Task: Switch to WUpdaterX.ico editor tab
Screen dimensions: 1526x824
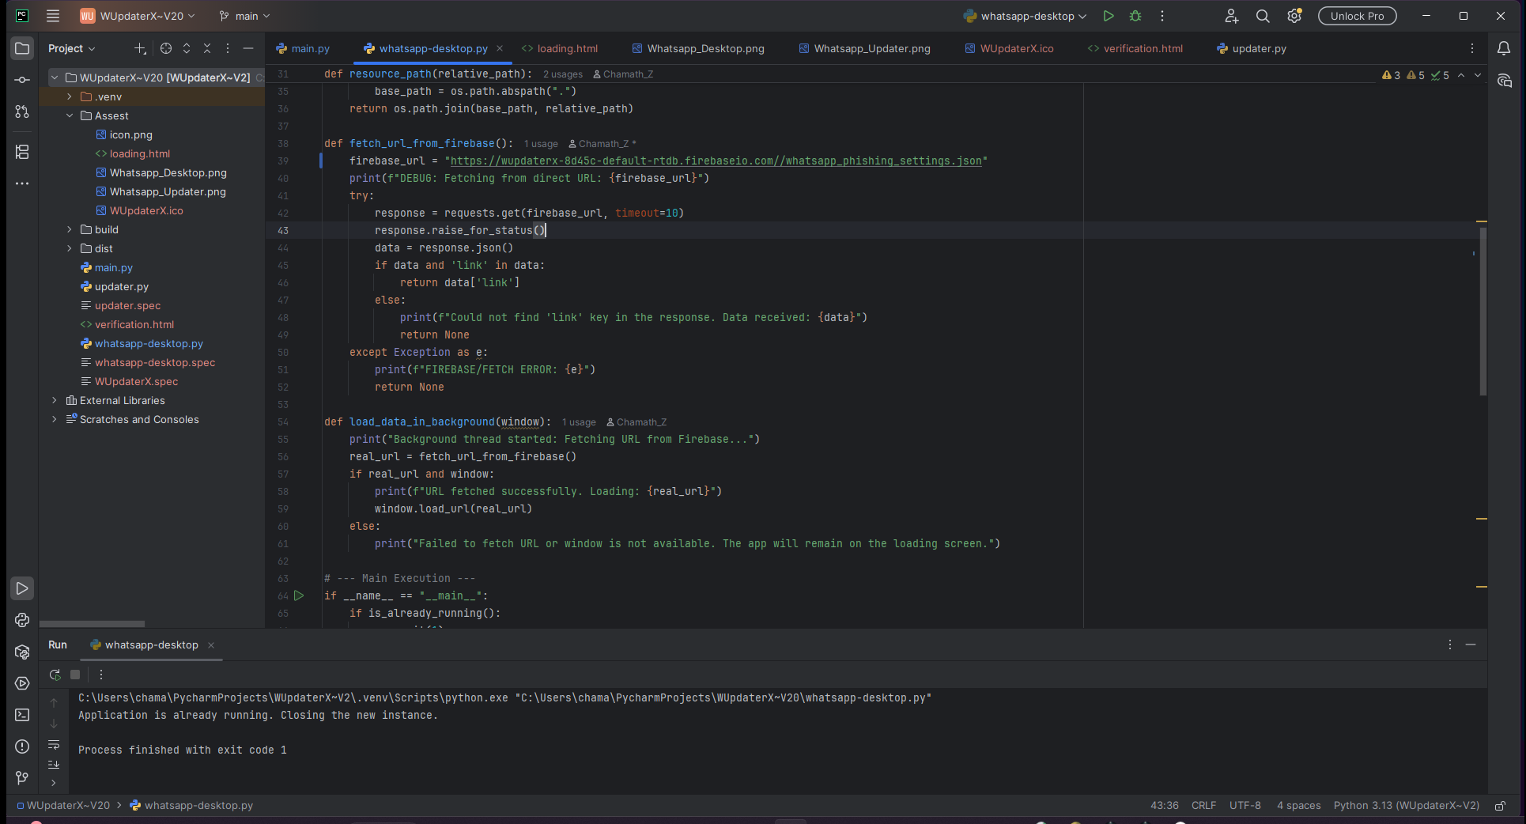Action: (x=1010, y=48)
